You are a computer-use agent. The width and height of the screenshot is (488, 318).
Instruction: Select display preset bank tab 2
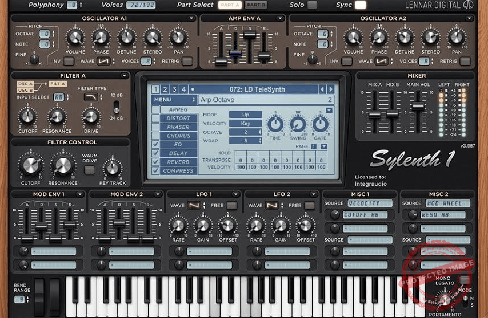(x=165, y=89)
